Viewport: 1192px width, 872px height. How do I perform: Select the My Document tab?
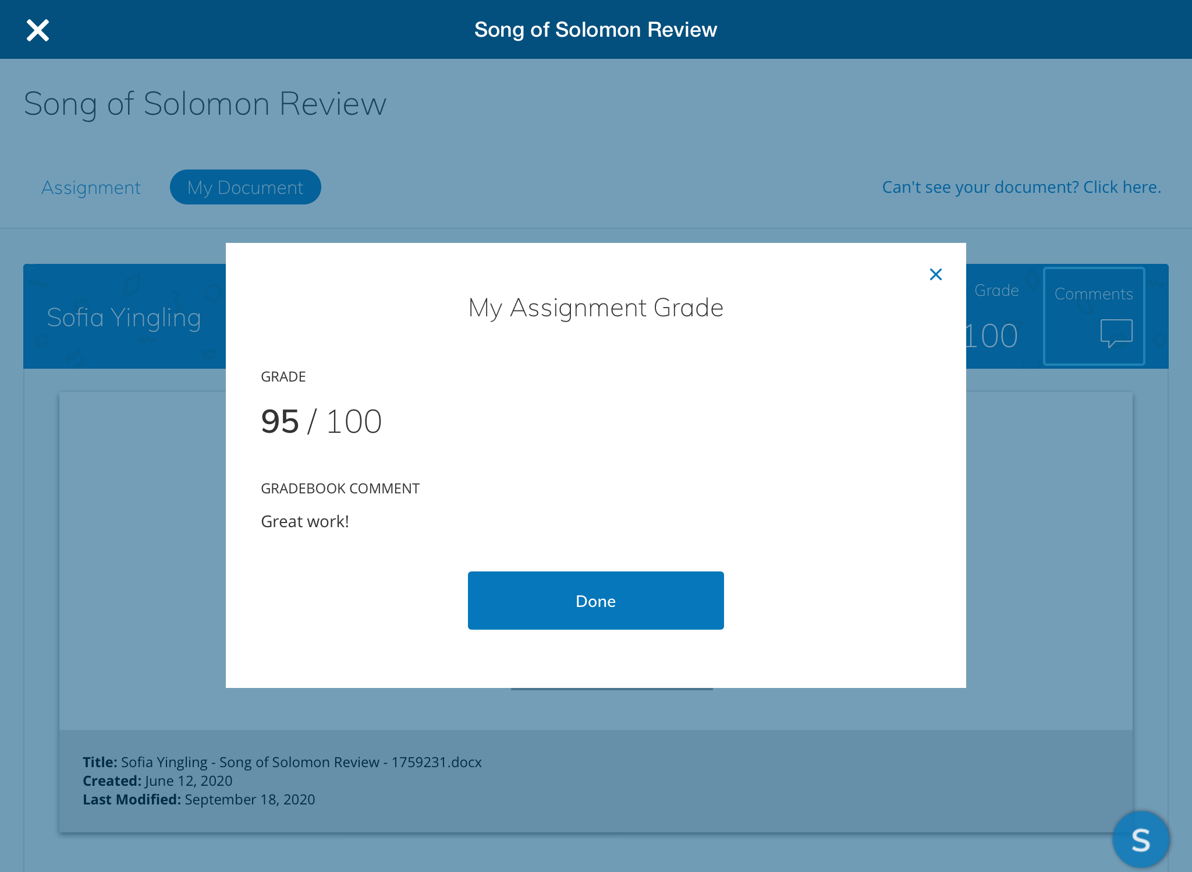tap(245, 188)
